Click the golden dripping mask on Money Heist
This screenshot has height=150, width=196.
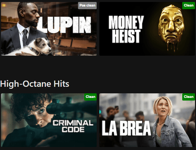[171, 28]
